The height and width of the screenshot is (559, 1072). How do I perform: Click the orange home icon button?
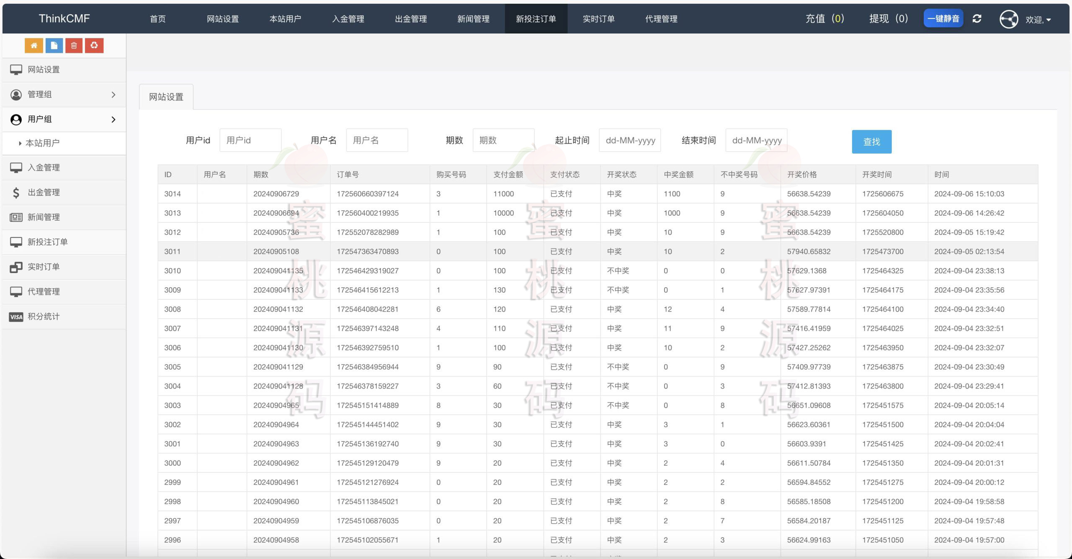tap(34, 46)
